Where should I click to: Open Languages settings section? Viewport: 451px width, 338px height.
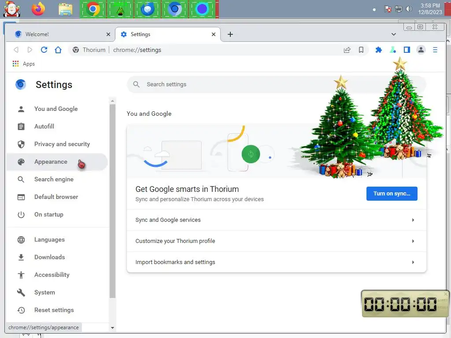[57, 240]
